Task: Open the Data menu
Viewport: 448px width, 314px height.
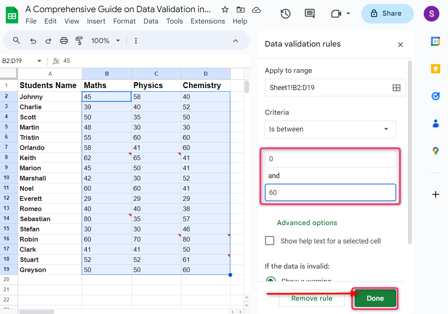Action: tap(151, 21)
